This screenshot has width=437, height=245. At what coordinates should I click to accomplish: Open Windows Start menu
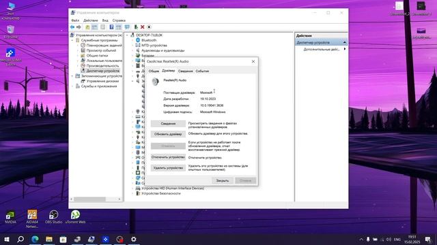[7, 239]
